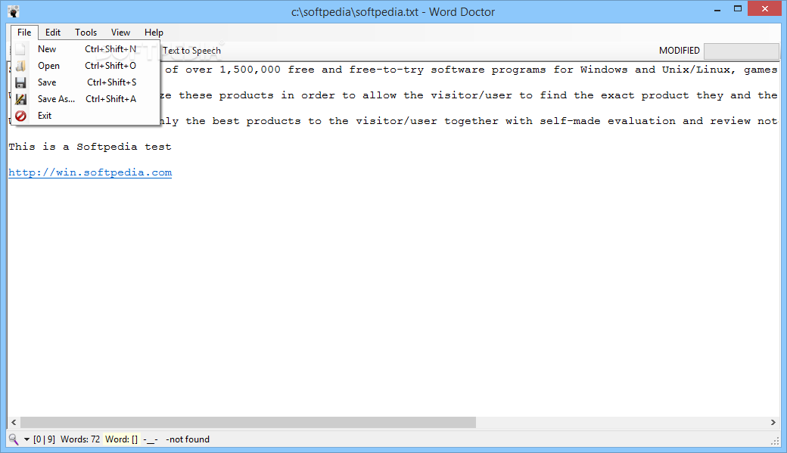Click the Text to Speech toolbar button
Image resolution: width=787 pixels, height=453 pixels.
point(191,51)
